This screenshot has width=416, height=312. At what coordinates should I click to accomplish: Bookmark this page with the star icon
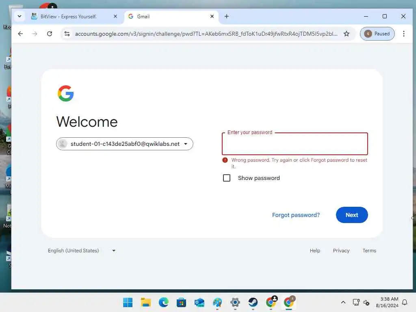coord(346,34)
